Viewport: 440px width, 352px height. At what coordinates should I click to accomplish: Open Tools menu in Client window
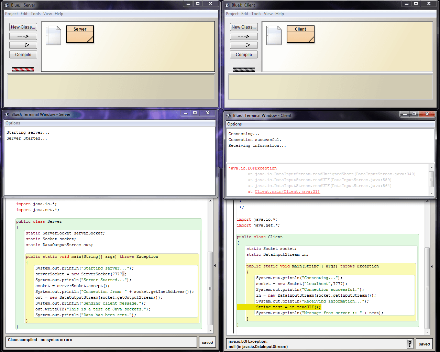coord(256,14)
